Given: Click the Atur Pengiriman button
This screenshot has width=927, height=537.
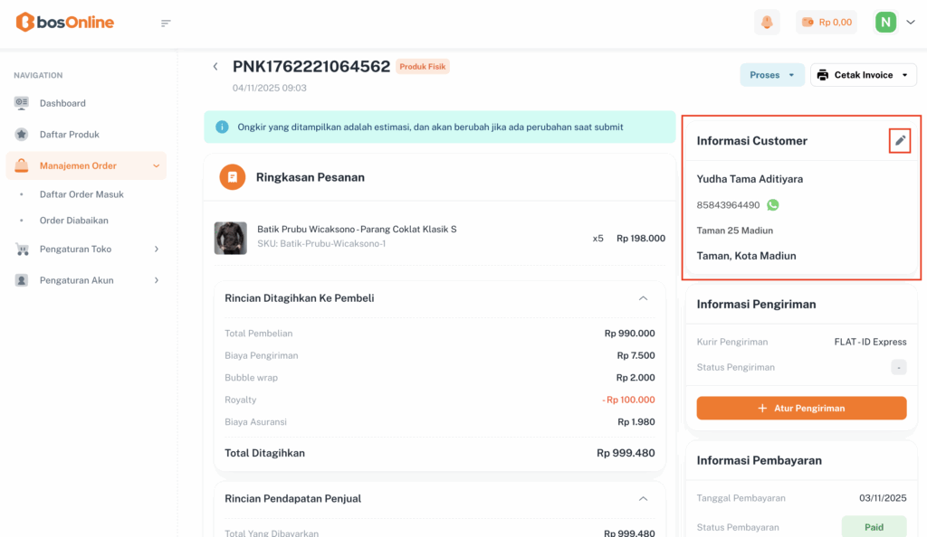Looking at the screenshot, I should point(801,408).
